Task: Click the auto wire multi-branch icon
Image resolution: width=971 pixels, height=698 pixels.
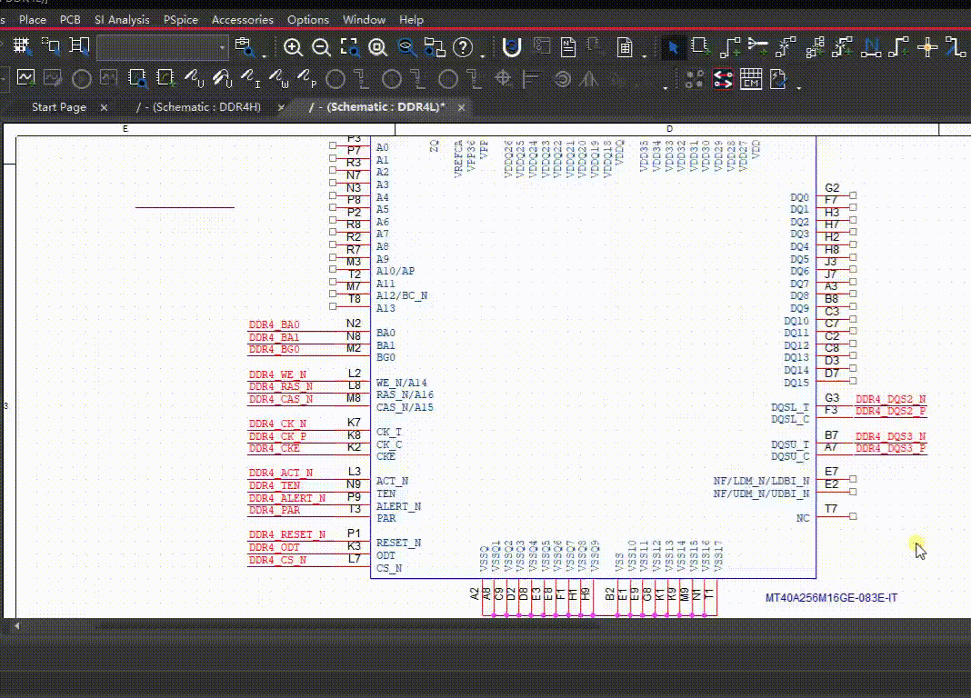Action: pos(815,47)
